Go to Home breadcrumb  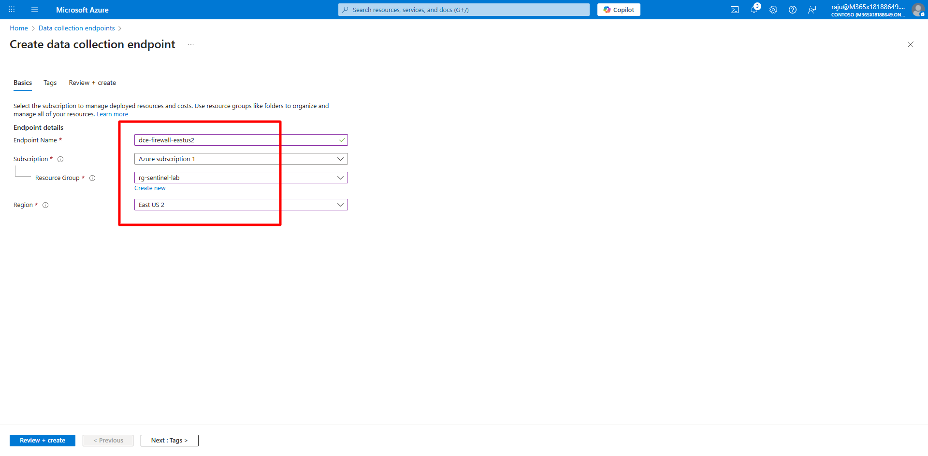point(19,28)
